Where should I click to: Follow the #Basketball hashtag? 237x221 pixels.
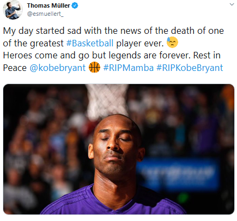coord(90,43)
